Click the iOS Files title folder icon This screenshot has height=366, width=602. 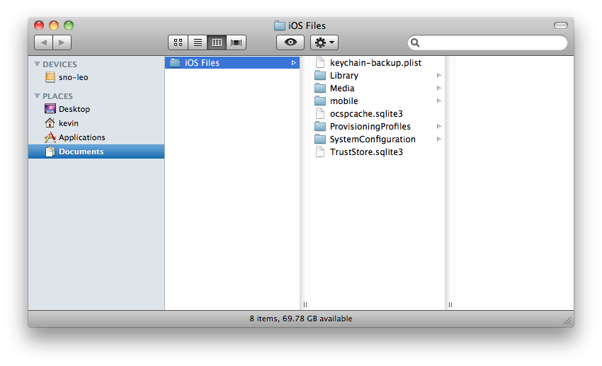click(280, 25)
